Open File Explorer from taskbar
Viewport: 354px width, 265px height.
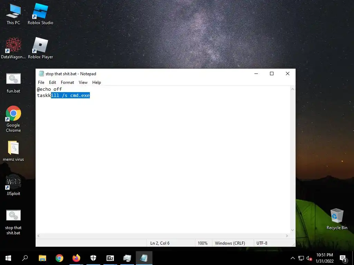(43, 258)
